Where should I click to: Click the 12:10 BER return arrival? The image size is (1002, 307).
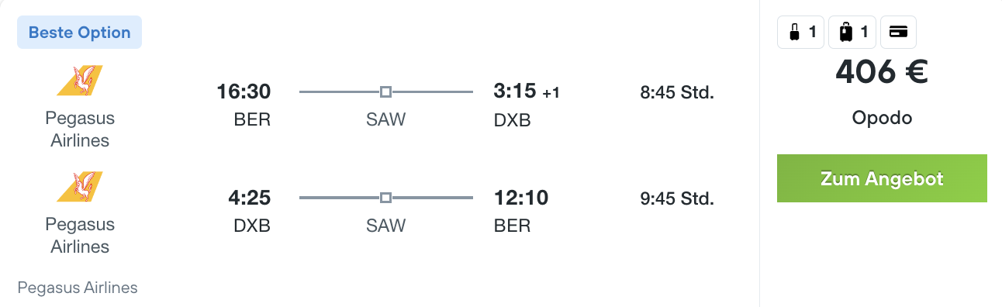[x=521, y=198]
